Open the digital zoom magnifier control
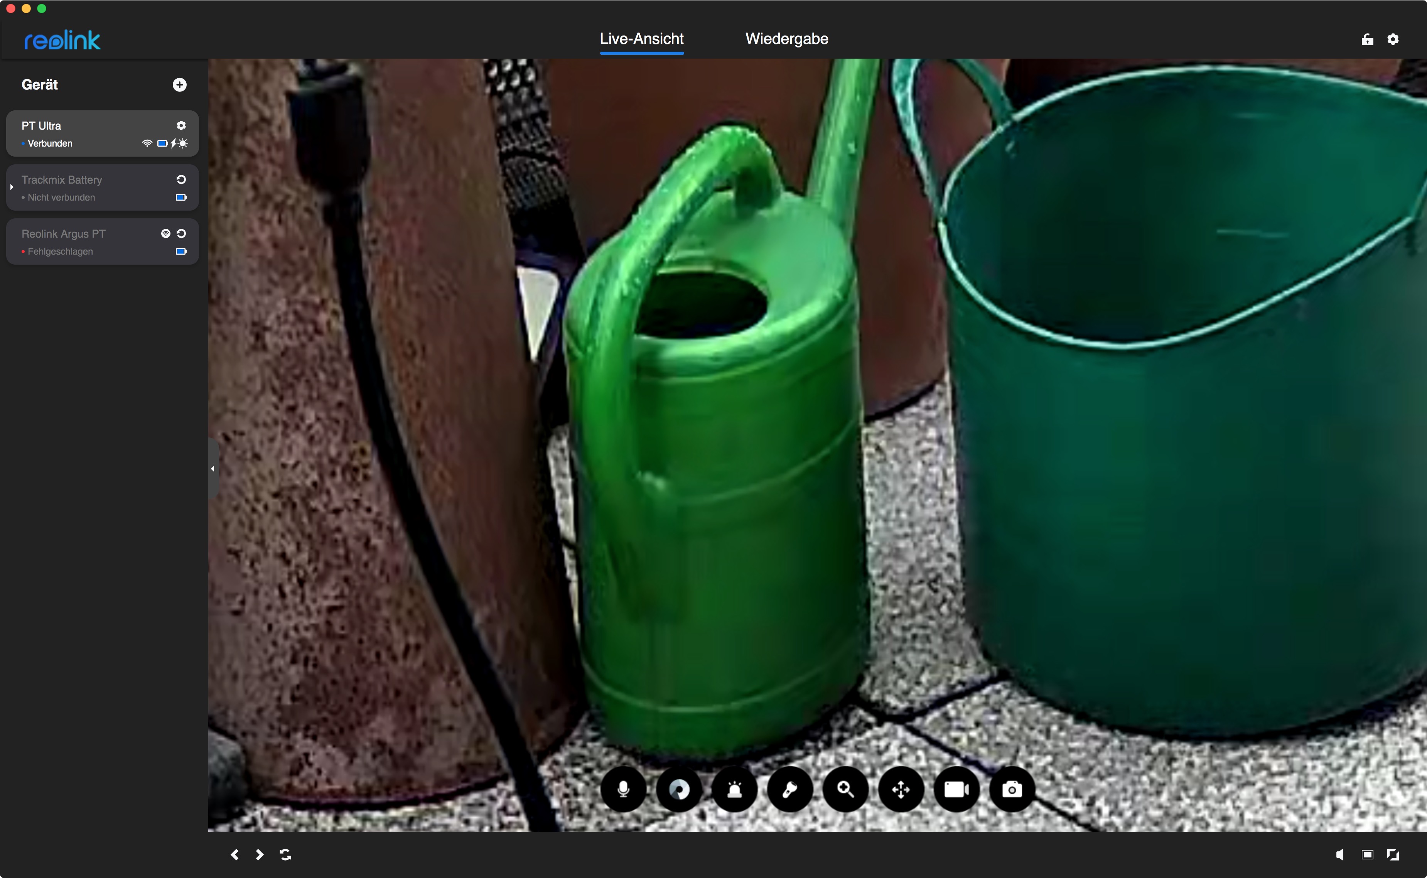The height and width of the screenshot is (878, 1427). 845,789
